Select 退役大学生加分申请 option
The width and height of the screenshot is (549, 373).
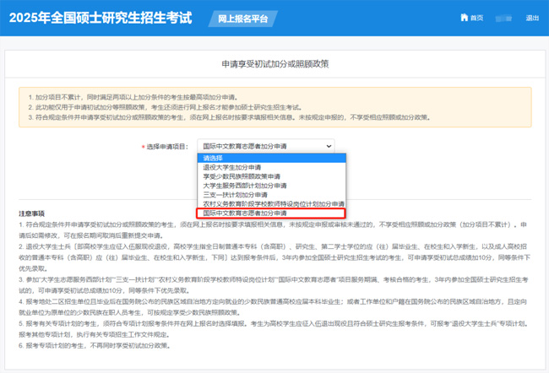232,167
